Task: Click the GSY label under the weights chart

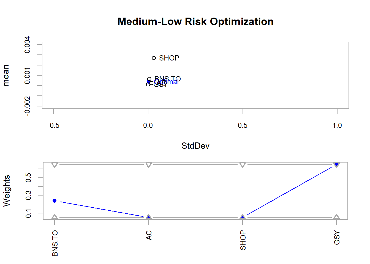Action: [x=337, y=238]
